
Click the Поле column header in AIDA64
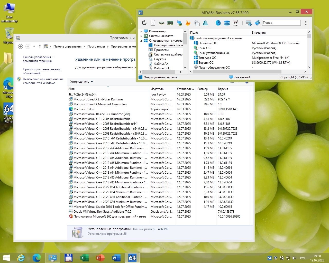point(220,33)
